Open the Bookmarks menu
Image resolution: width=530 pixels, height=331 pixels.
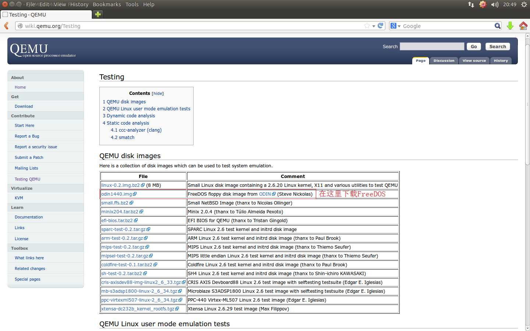coord(107,4)
